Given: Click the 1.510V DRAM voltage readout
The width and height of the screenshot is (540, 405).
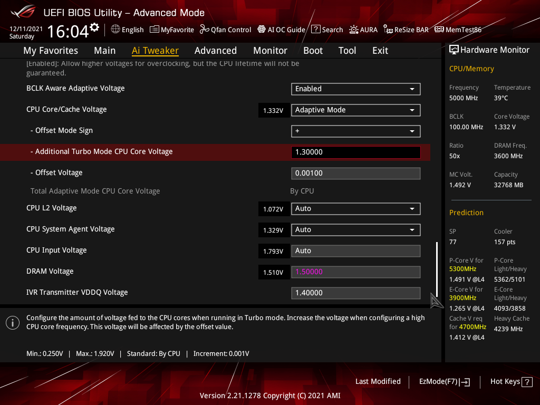Looking at the screenshot, I should 274,273.
